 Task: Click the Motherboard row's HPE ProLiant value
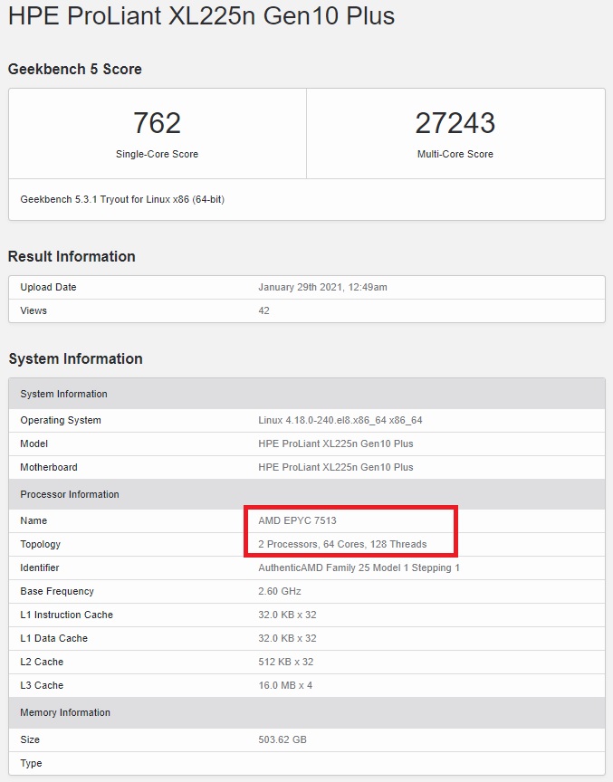click(x=335, y=467)
